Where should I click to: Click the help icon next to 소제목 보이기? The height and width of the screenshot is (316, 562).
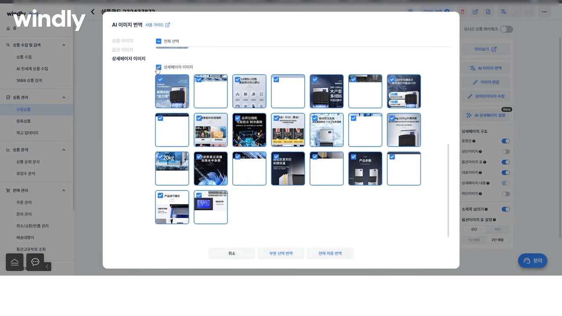click(486, 209)
